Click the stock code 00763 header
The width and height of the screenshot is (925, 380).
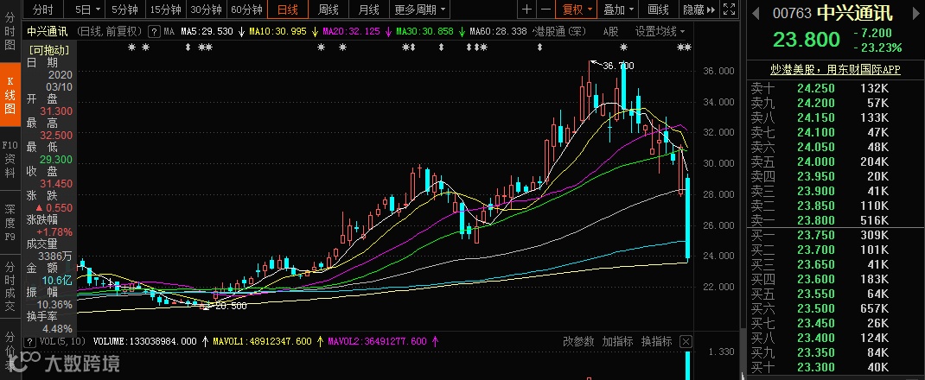click(x=792, y=13)
